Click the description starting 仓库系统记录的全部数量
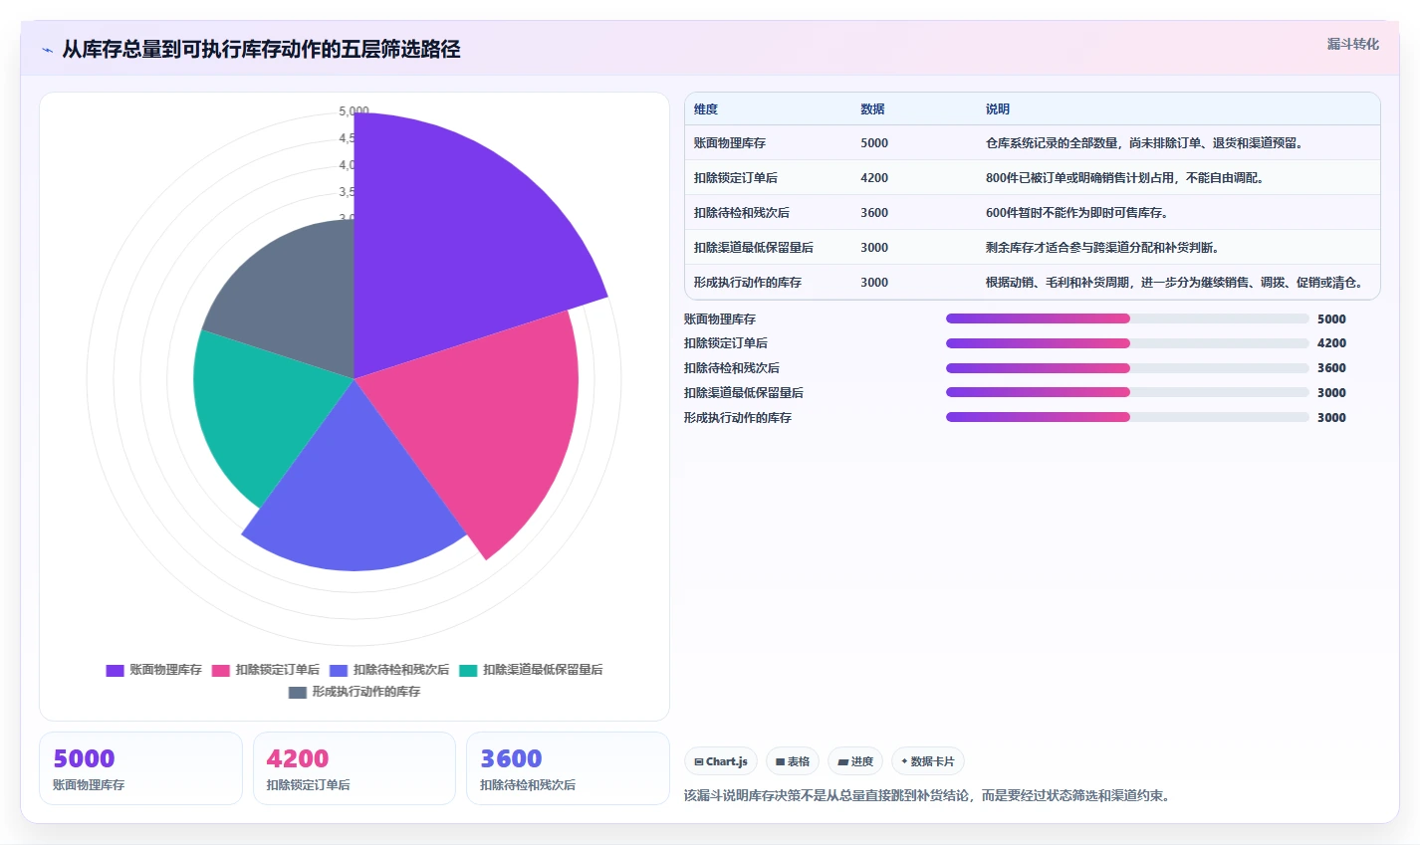The height and width of the screenshot is (845, 1420). pyautogui.click(x=1144, y=143)
